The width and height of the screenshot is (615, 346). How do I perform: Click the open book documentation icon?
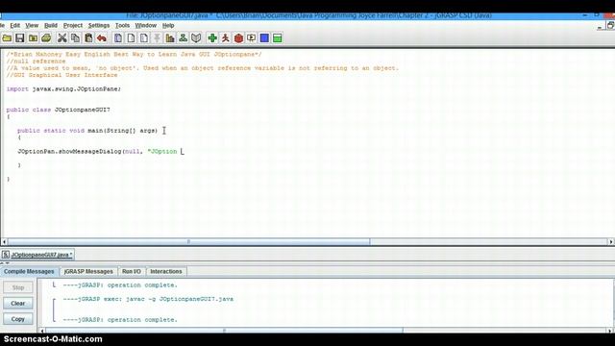196,38
